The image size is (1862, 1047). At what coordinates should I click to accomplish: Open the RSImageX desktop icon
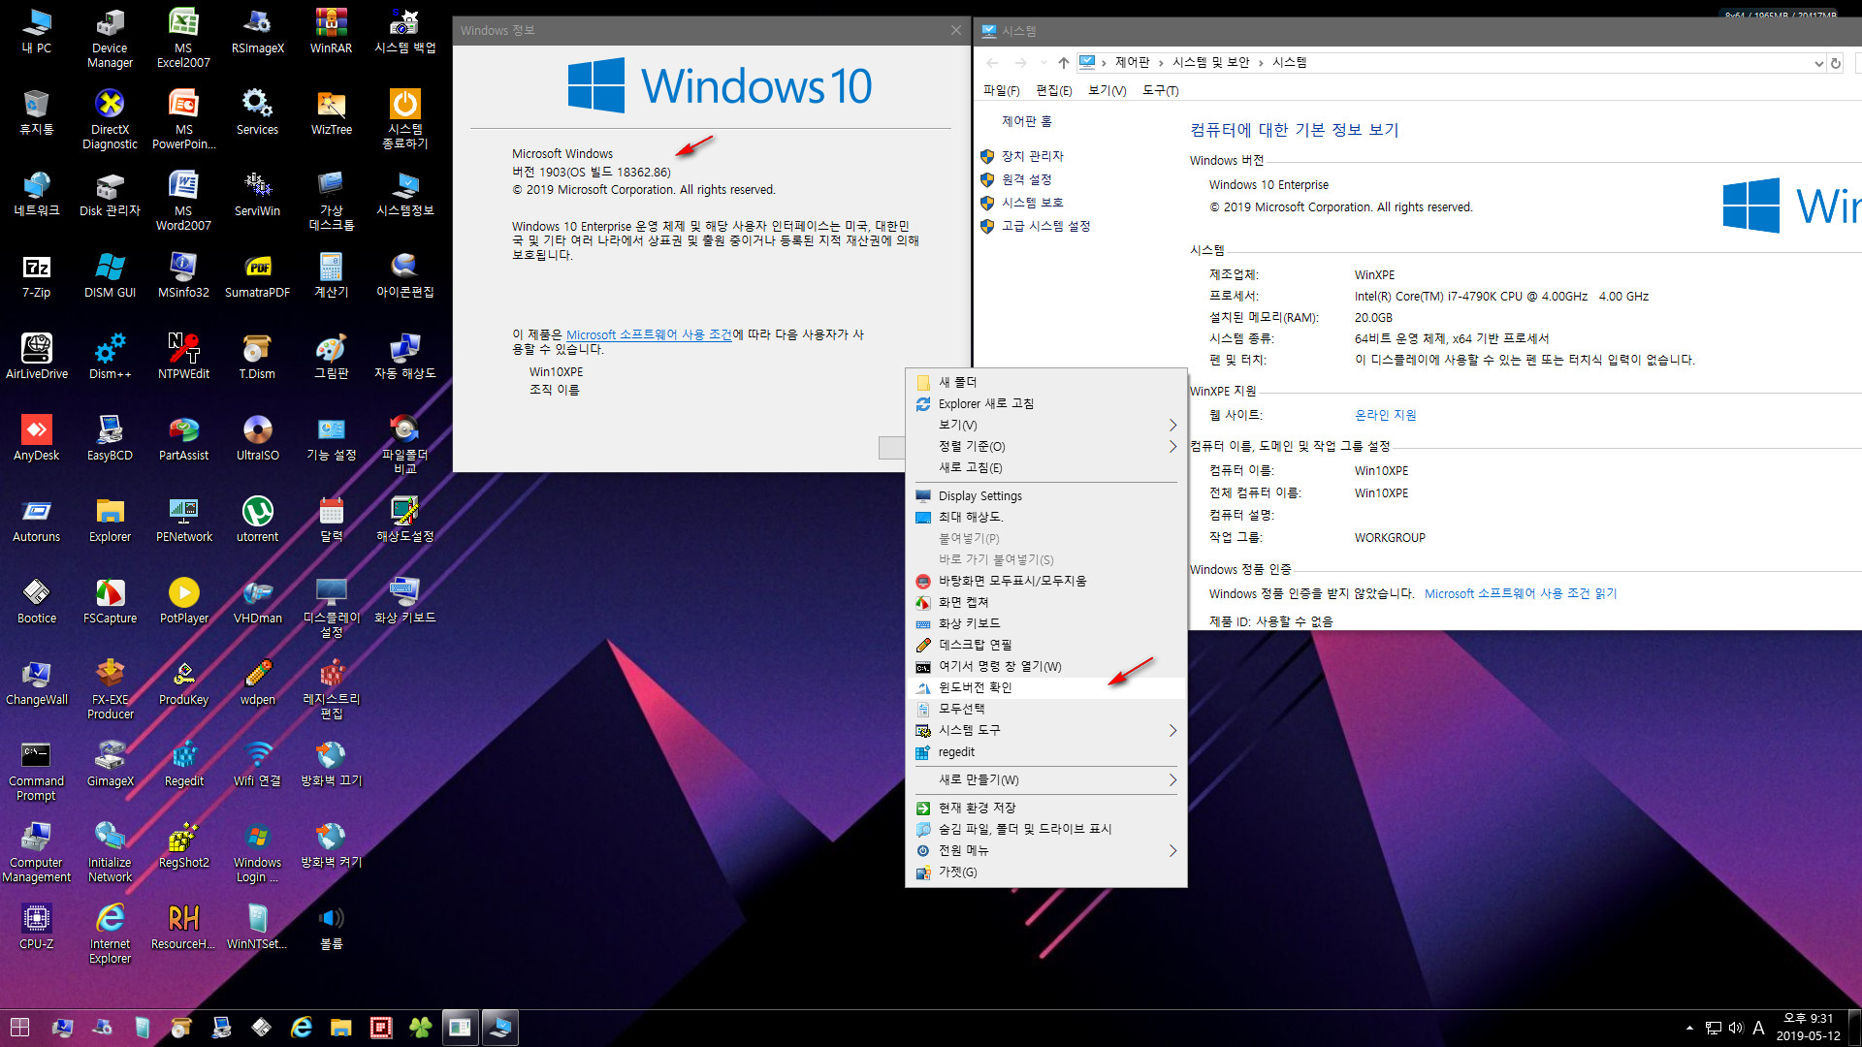point(257,32)
